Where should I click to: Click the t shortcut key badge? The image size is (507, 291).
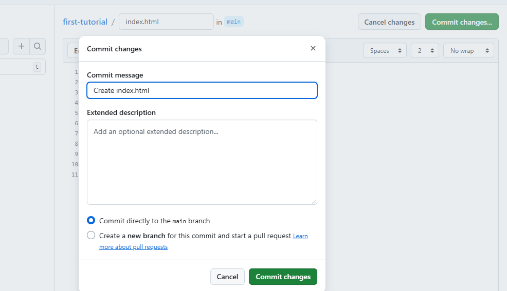coord(37,67)
